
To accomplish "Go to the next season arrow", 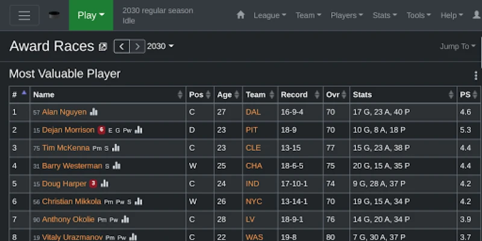I will [x=137, y=46].
